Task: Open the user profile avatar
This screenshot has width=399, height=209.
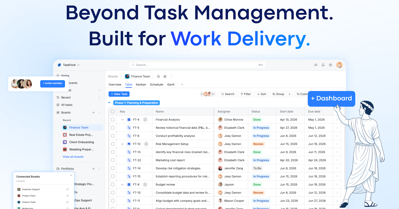Action: (339, 65)
